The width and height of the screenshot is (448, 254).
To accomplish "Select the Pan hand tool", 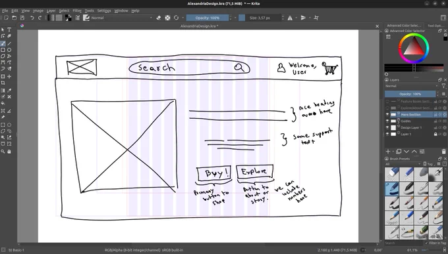I will click(x=9, y=152).
